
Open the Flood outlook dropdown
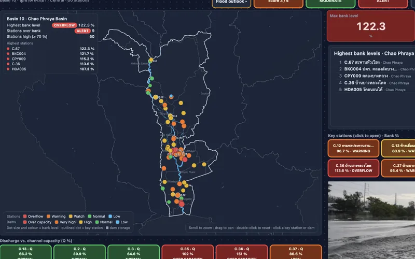point(231,3)
